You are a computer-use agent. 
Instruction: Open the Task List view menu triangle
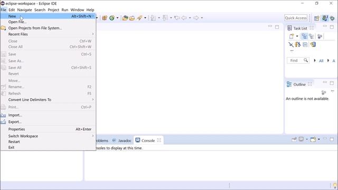coord(292,51)
